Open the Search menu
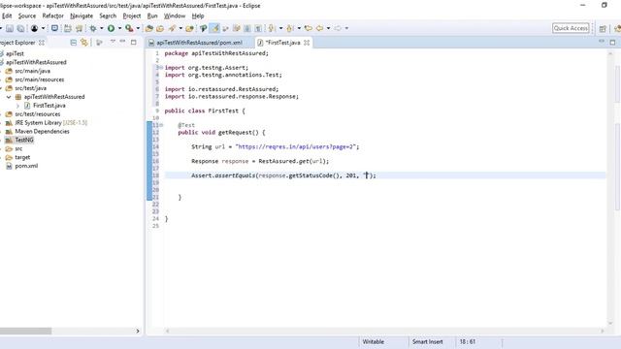This screenshot has width=621, height=349. coord(108,16)
